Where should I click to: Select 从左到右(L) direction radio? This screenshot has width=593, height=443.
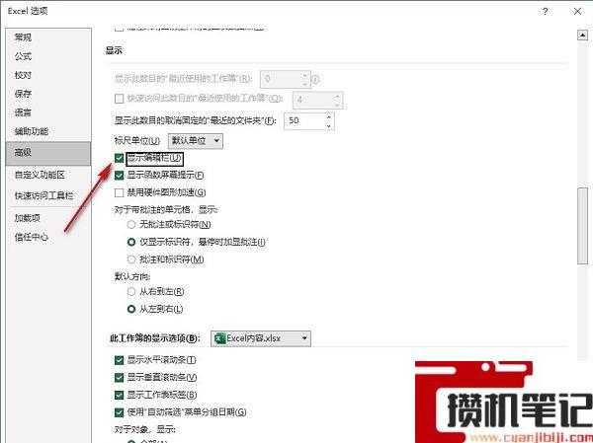coord(131,309)
